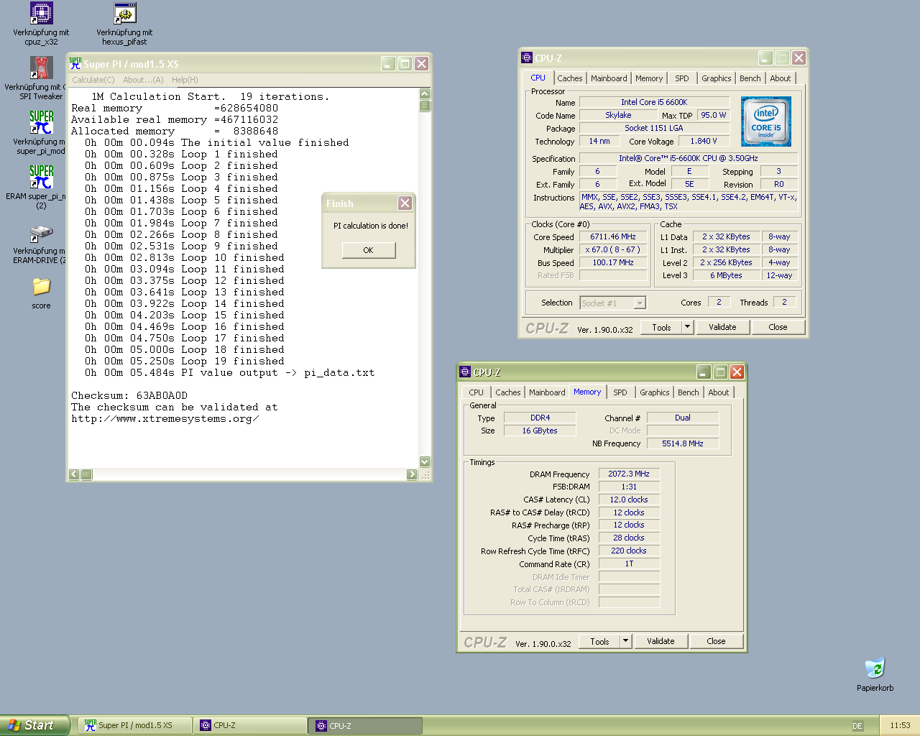Click the lower CPU-Z Memory window title icon
Viewport: 920px width, 736px height.
click(465, 372)
